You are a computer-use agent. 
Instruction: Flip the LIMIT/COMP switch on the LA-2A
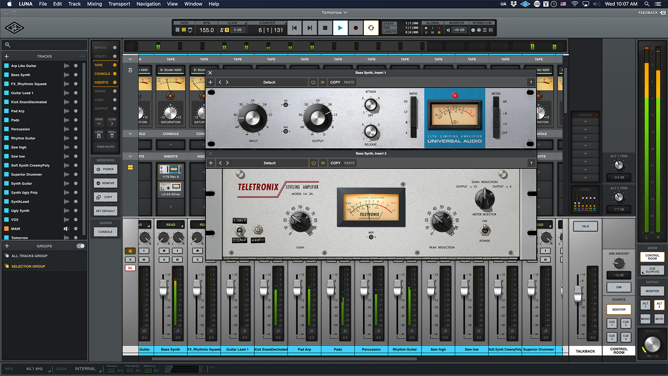239,230
